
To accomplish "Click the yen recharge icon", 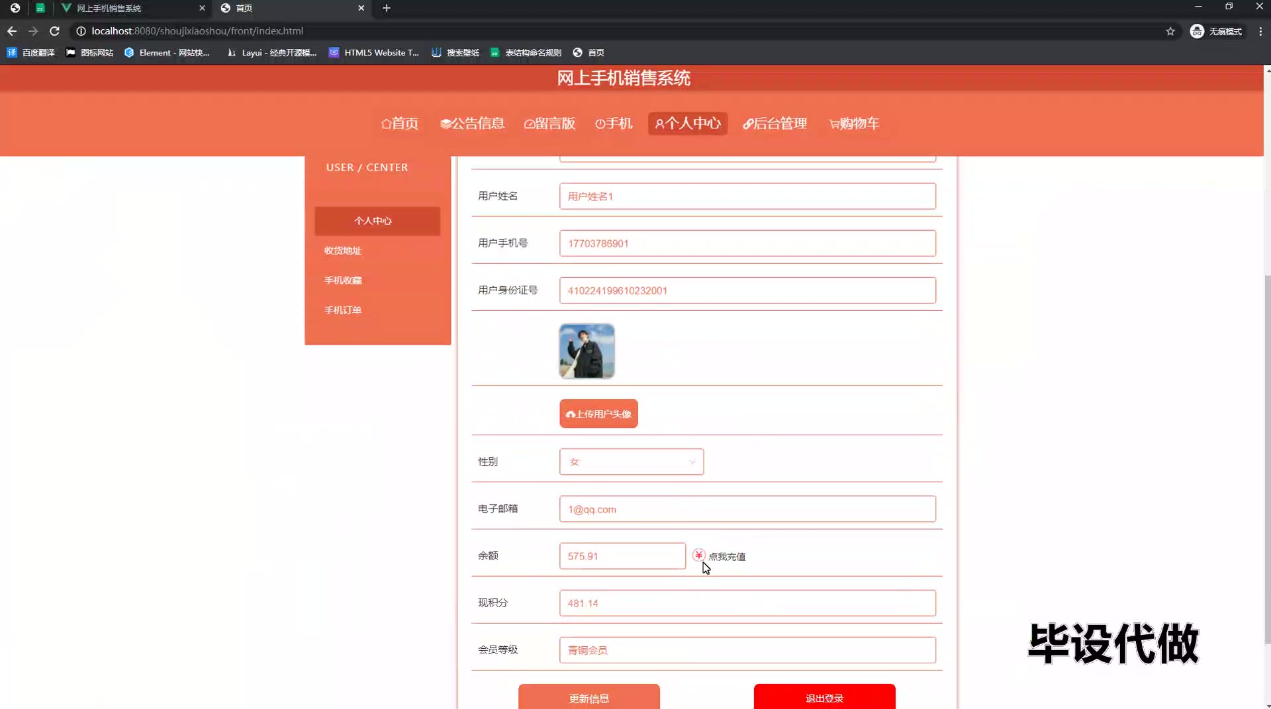I will pyautogui.click(x=698, y=555).
